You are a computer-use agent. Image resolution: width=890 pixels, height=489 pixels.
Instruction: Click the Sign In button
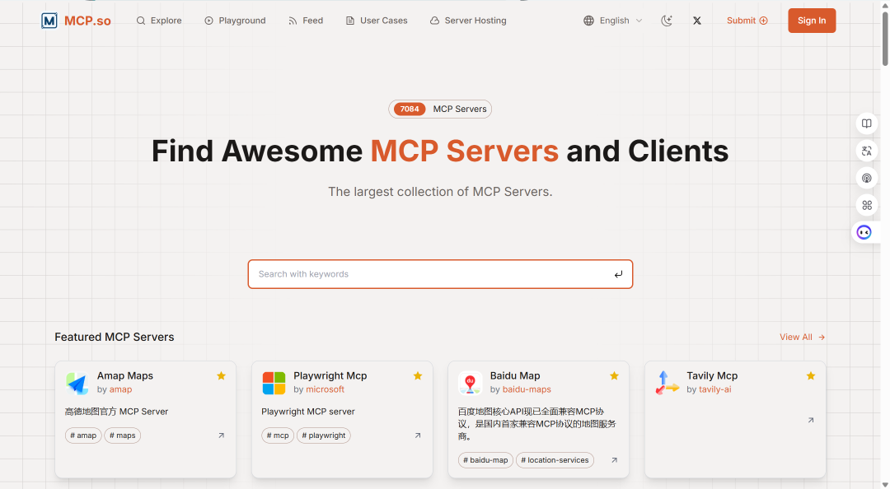click(x=812, y=21)
